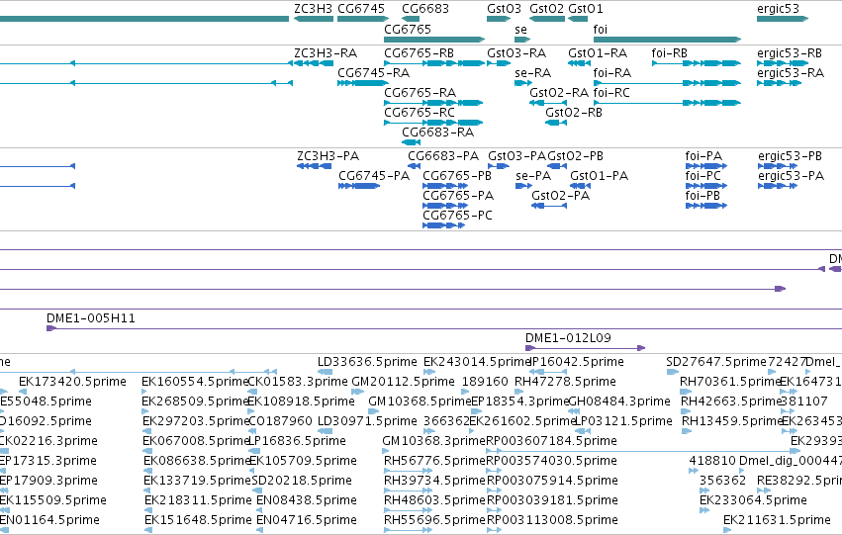Click the se gene label

pos(520,30)
